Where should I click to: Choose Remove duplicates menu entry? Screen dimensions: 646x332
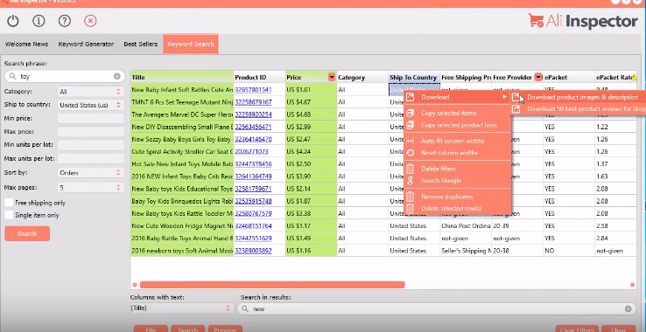coord(447,197)
